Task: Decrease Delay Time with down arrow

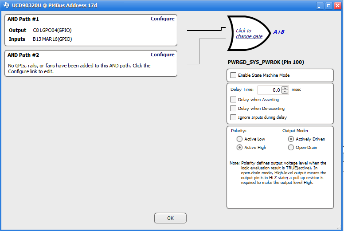Action: point(285,92)
